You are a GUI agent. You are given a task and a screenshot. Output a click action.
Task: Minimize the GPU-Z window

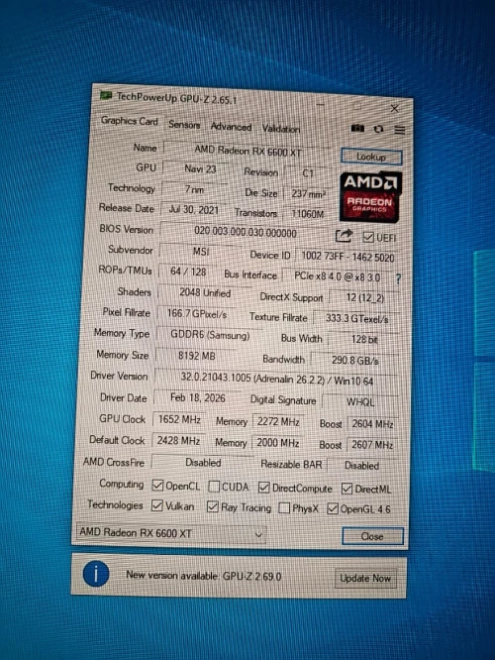pyautogui.click(x=321, y=104)
